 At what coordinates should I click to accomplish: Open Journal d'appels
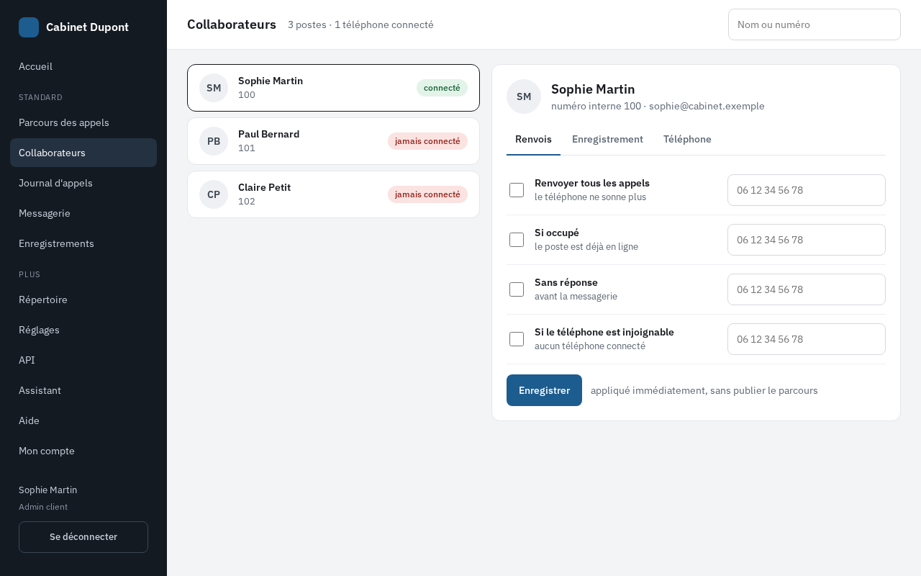(83, 183)
